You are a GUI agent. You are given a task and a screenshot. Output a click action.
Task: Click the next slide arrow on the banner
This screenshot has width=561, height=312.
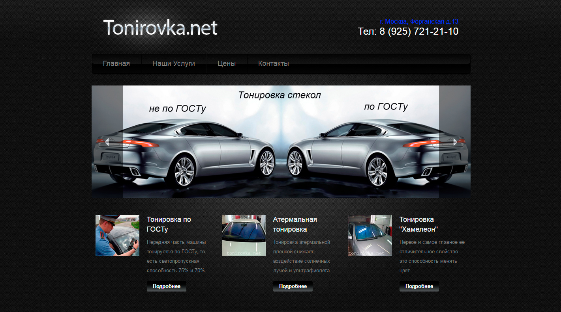[455, 142]
